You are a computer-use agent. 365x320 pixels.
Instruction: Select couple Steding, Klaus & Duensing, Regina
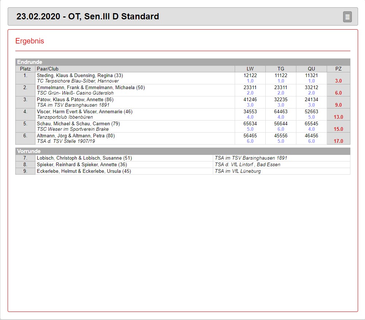click(80, 76)
